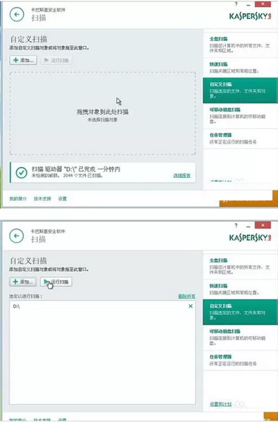Select 全盘扫描 in the drag-and-drop window sidebar

pyautogui.click(x=240, y=44)
